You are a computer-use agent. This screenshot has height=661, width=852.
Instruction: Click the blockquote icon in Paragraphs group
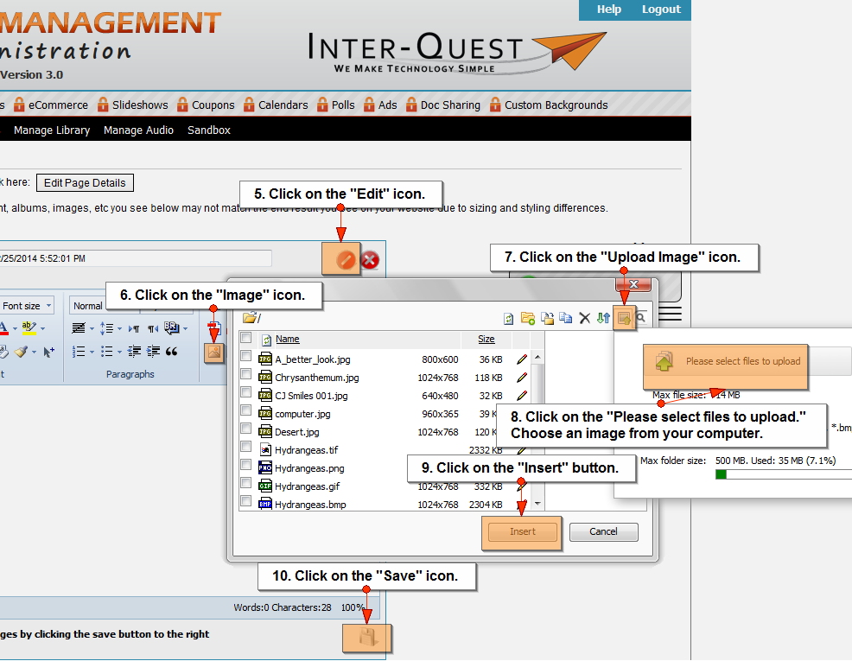coord(171,352)
